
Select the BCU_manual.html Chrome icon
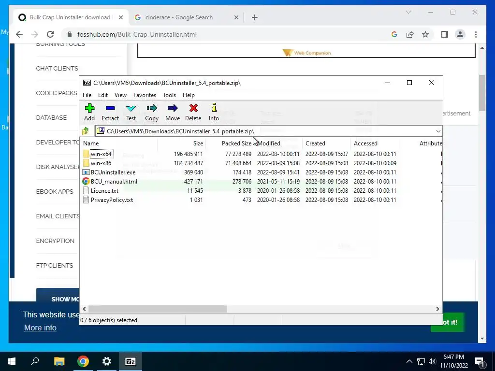coord(86,182)
